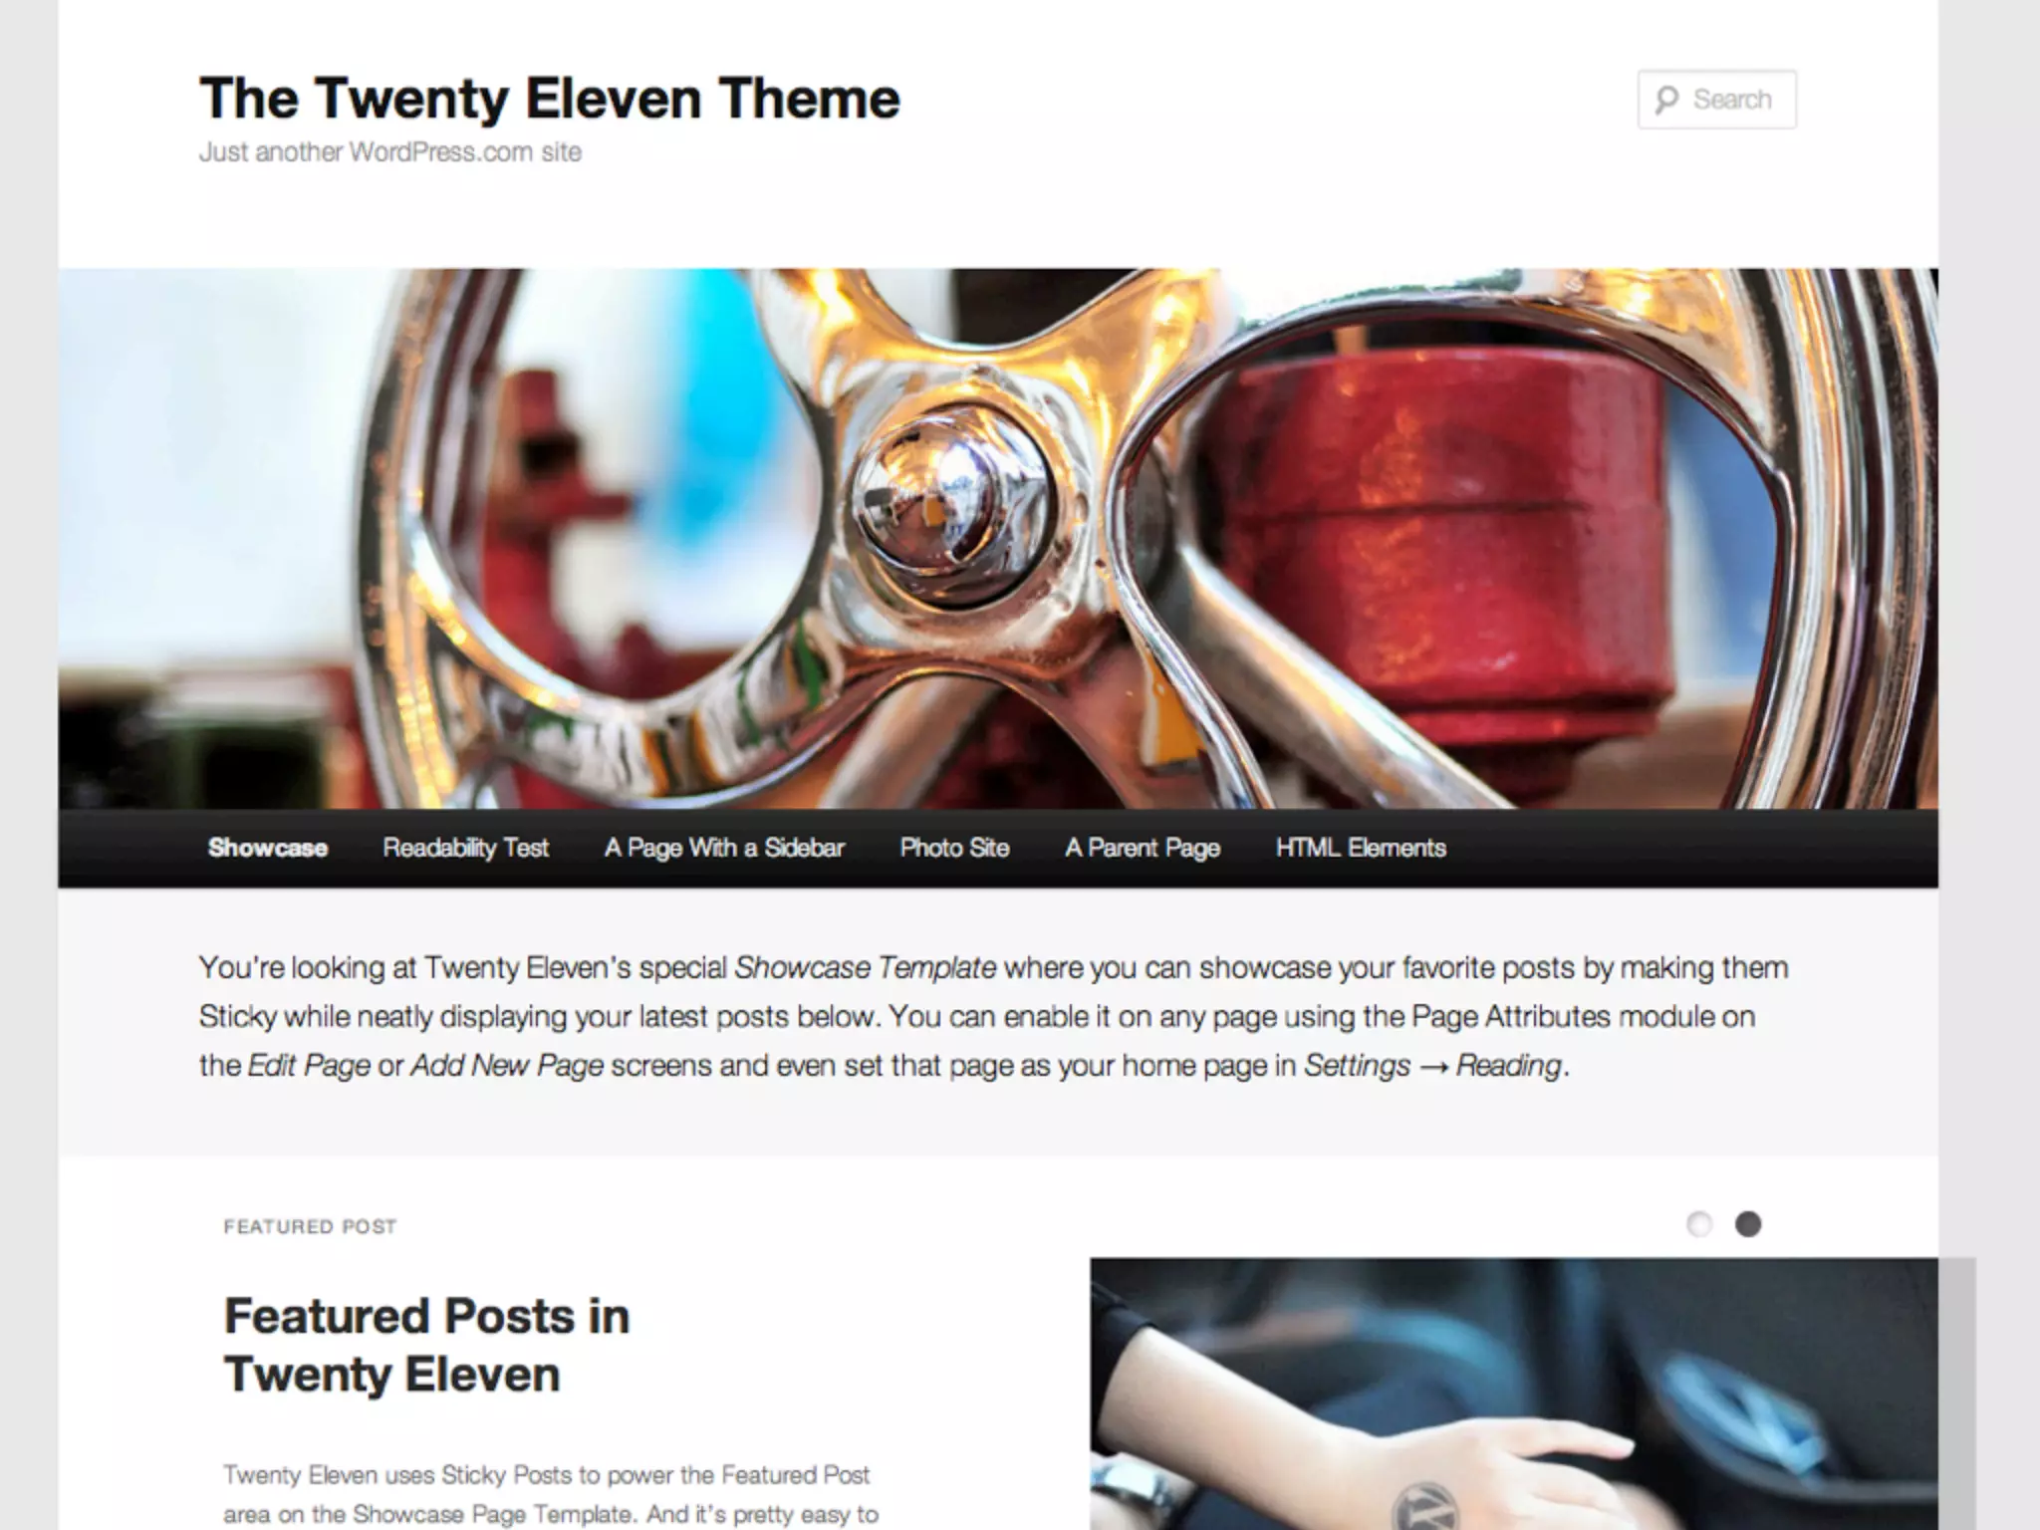Open the Showcase menu item
2040x1530 pixels.
coord(267,848)
